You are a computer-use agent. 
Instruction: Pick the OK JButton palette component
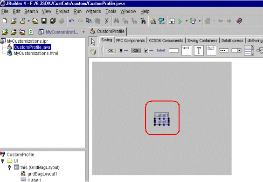click(111, 51)
